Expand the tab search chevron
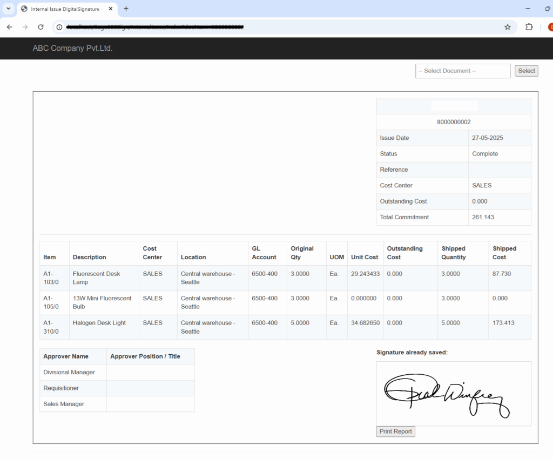 click(x=8, y=9)
